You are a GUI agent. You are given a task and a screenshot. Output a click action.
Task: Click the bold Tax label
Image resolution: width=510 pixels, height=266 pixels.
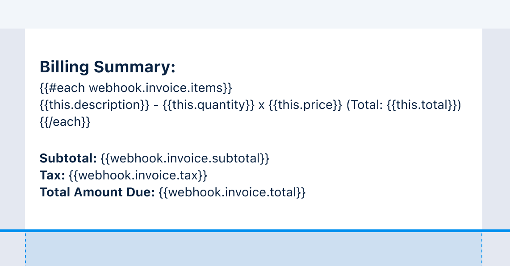pos(52,175)
